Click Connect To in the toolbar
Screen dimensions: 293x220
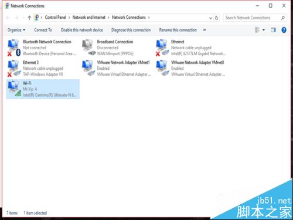(x=43, y=30)
